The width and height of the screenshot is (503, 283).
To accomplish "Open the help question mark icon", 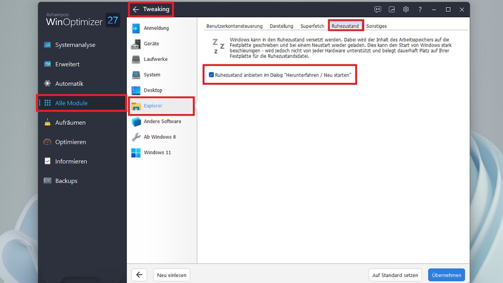I will click(x=420, y=9).
